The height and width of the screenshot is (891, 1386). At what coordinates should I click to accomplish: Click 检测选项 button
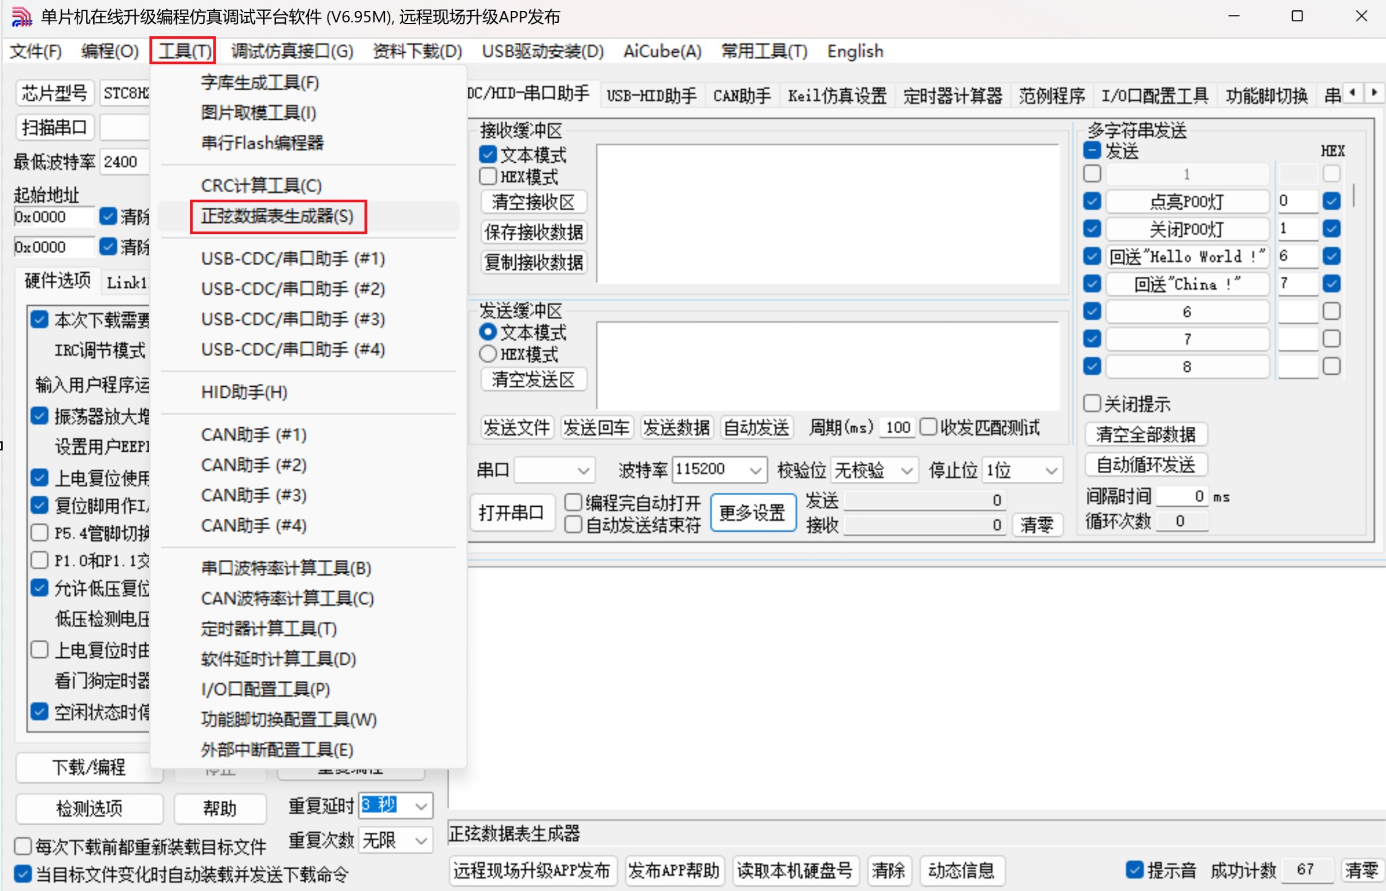click(x=89, y=808)
